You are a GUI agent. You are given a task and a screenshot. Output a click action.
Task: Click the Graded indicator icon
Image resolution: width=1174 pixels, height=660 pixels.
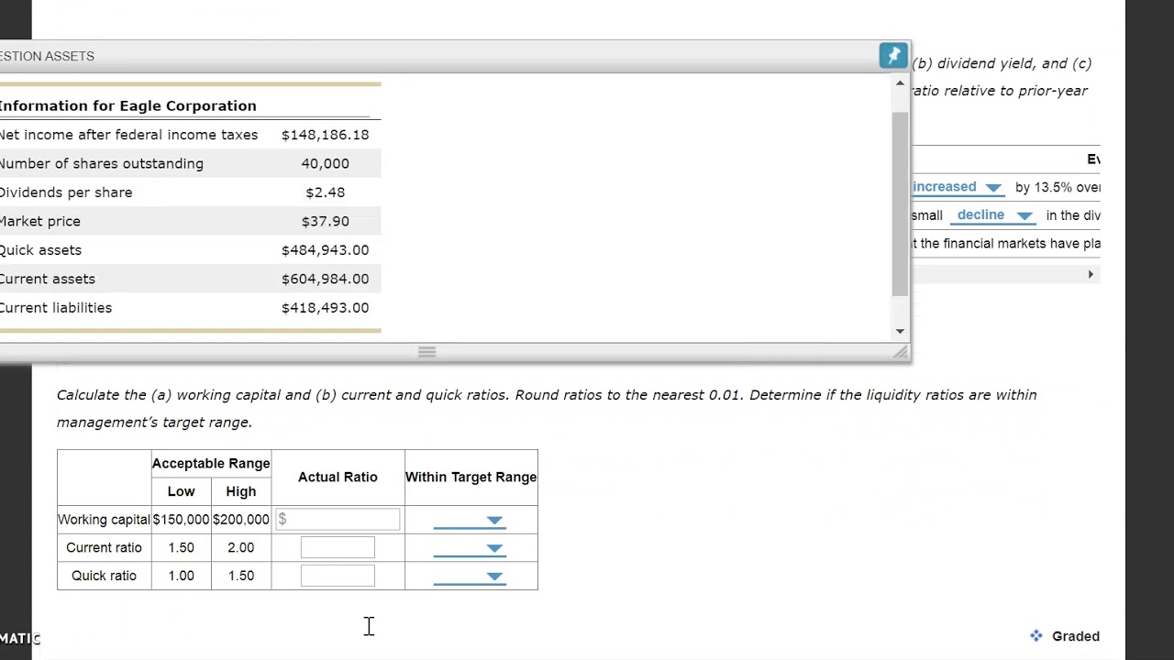1036,635
